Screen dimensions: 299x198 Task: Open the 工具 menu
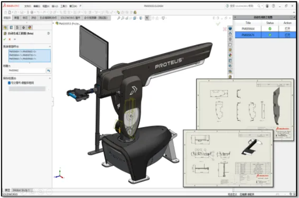pos(63,6)
